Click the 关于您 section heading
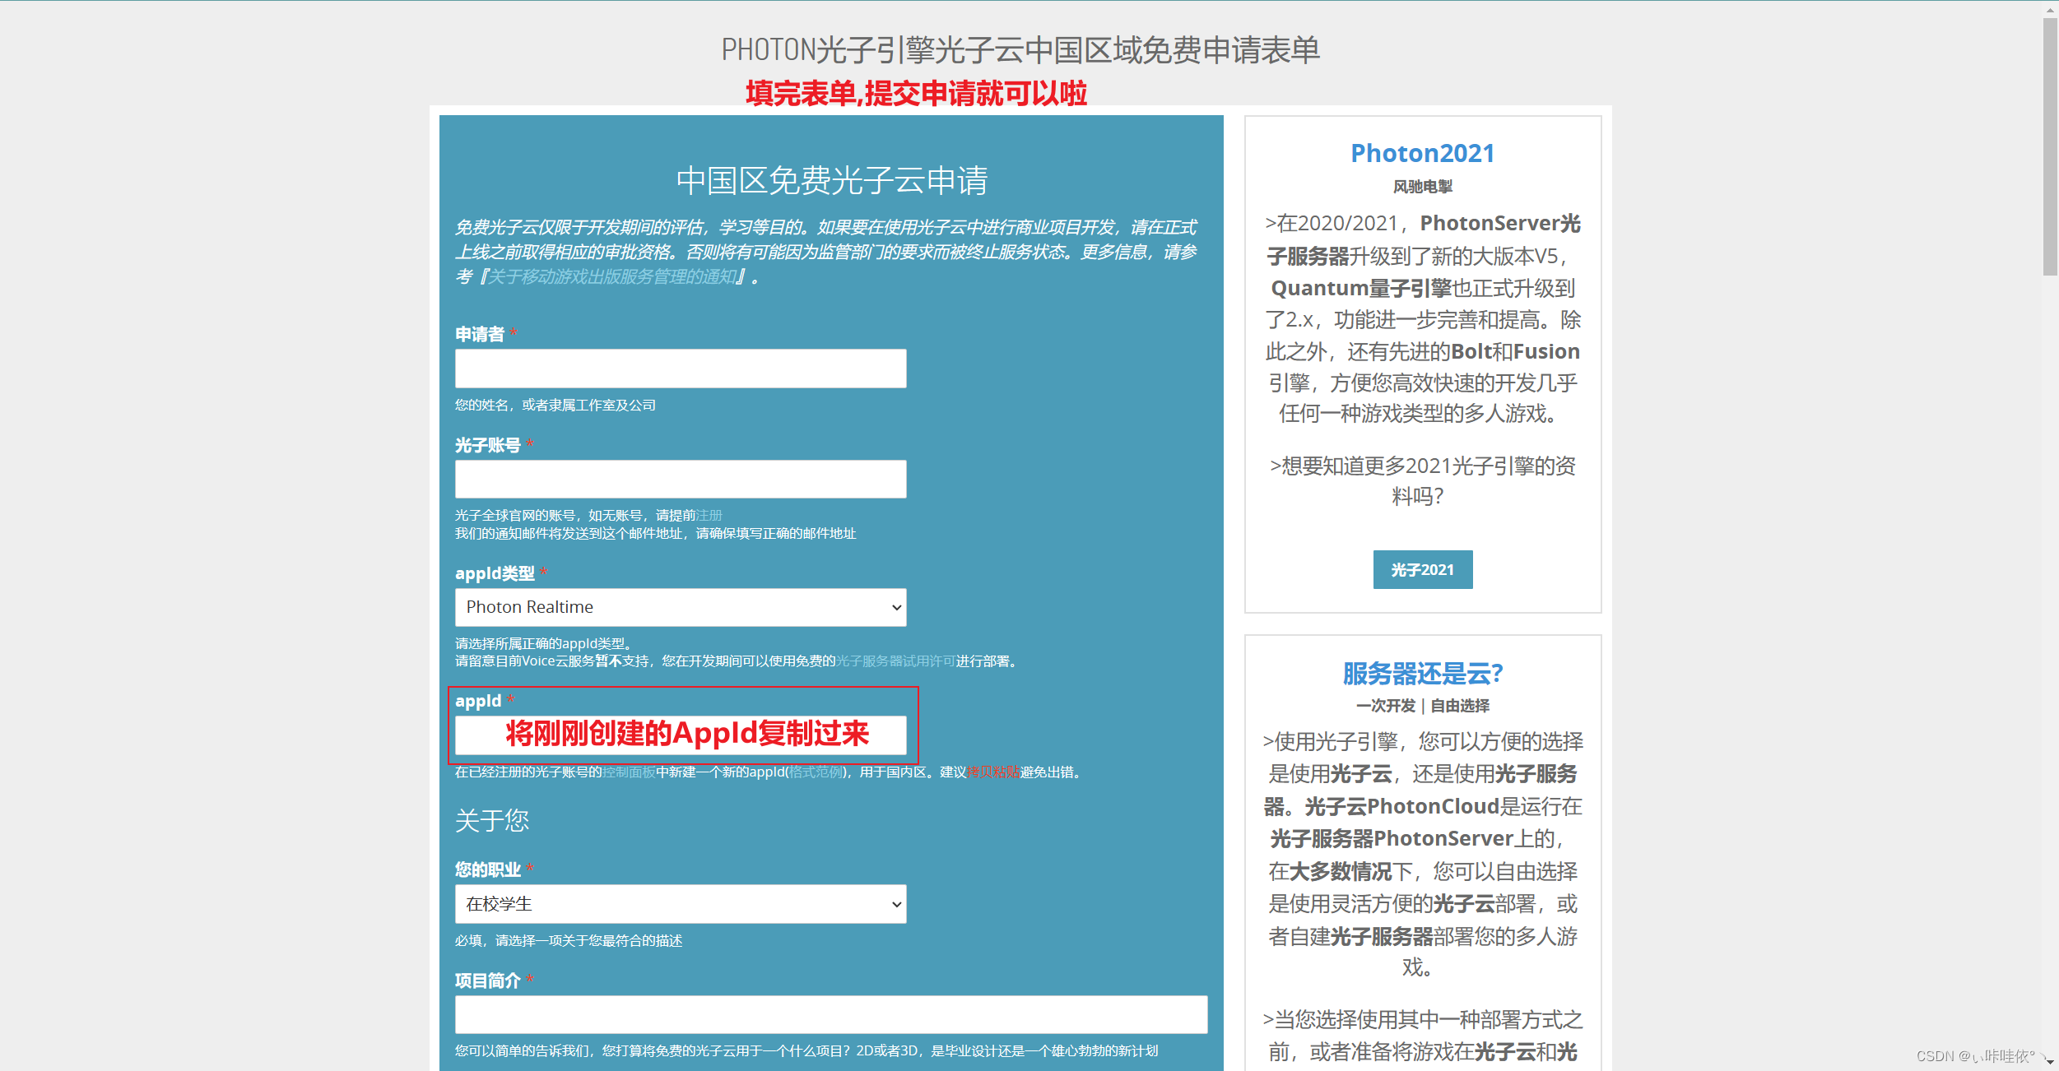 pos(492,820)
